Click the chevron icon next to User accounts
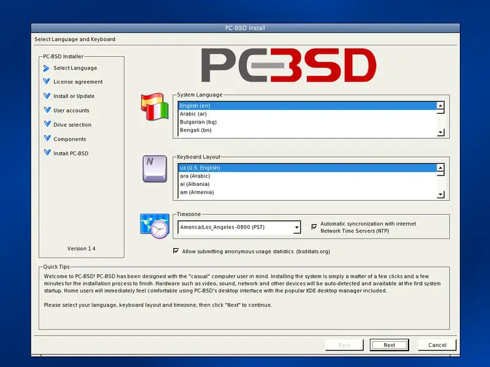The image size is (490, 367). coord(47,110)
